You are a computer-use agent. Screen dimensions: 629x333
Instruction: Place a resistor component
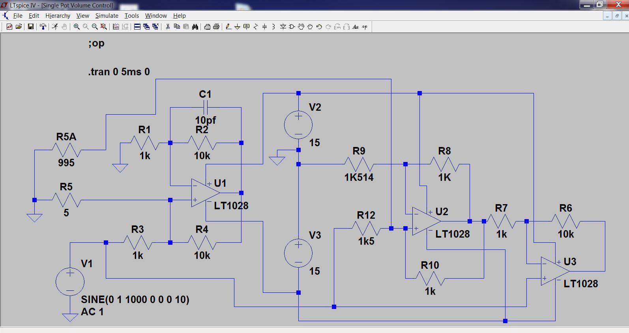click(x=256, y=27)
